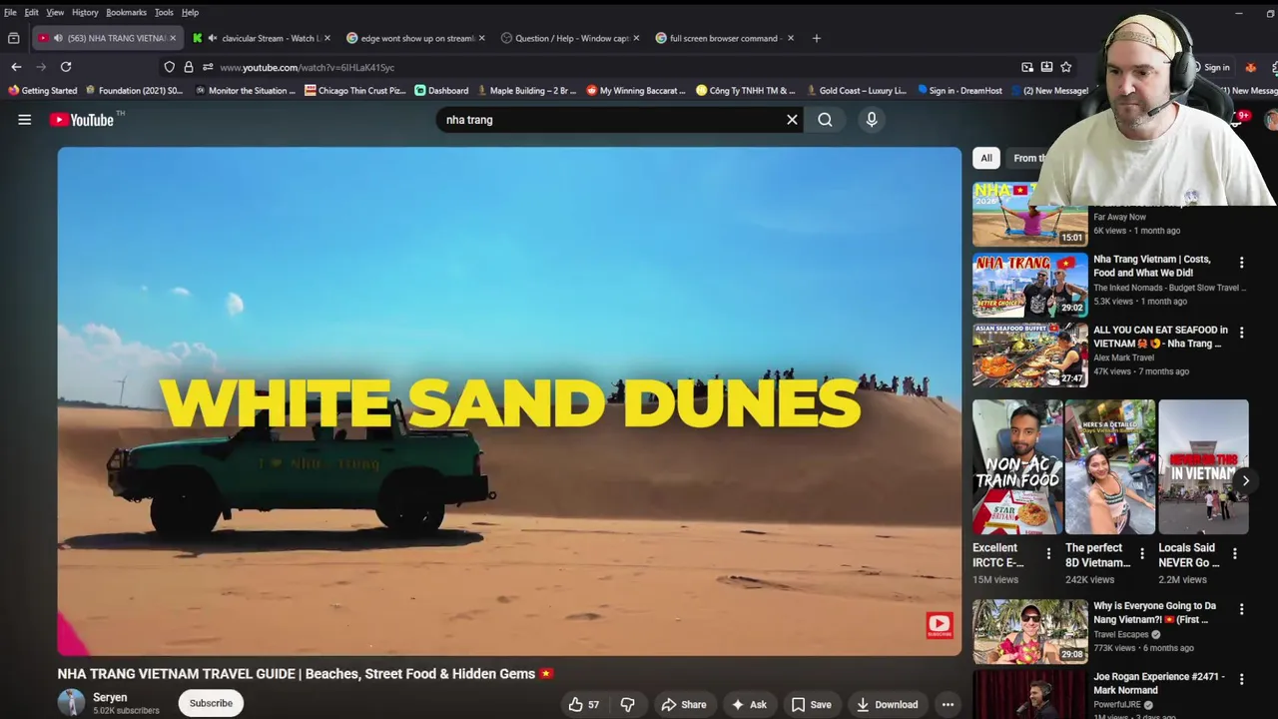Open the Tools menu
The image size is (1278, 719).
click(x=164, y=12)
